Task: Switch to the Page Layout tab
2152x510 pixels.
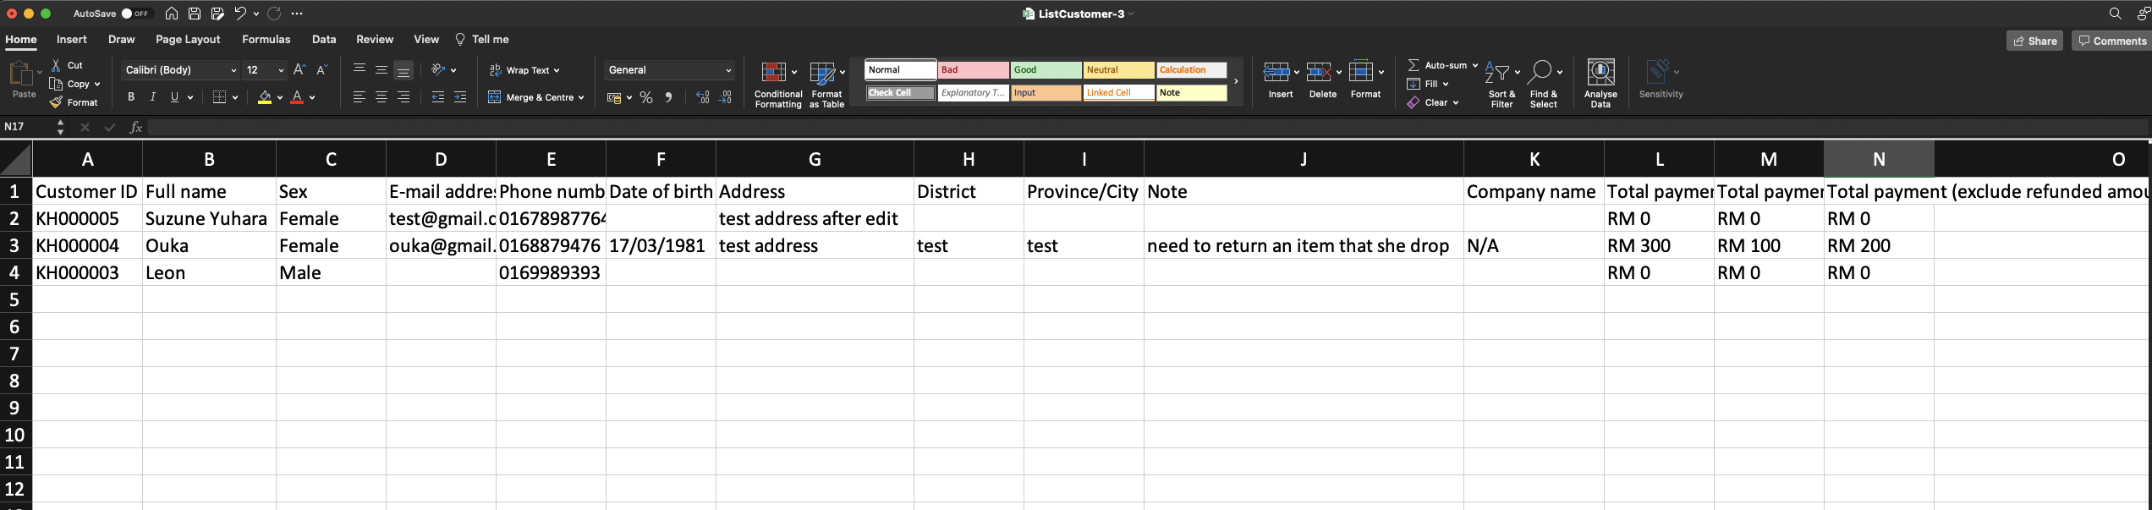Action: point(188,40)
